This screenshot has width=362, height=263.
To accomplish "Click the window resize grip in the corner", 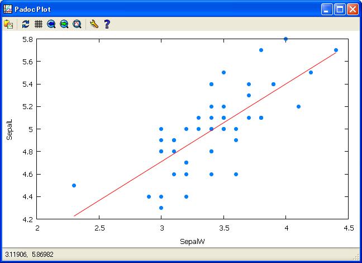I will tap(356, 257).
